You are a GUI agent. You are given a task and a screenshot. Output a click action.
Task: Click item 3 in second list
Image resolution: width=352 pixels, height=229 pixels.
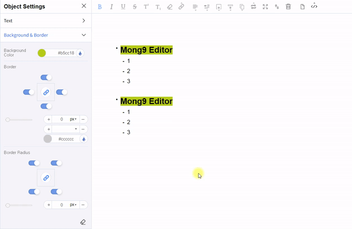128,132
